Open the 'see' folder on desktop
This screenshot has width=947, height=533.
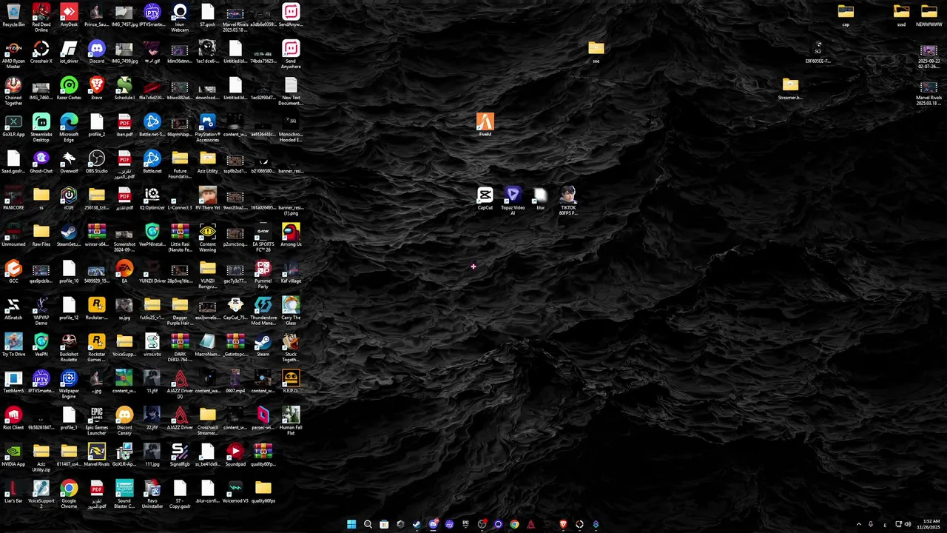point(596,52)
